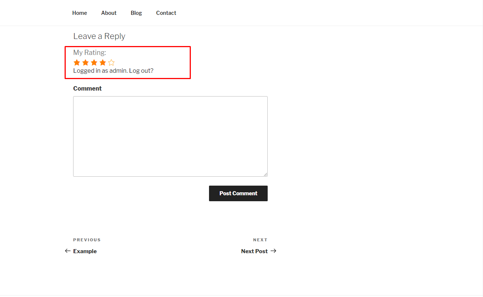Screen dimensions: 483x297
Task: Open the About menu item
Action: (x=109, y=13)
